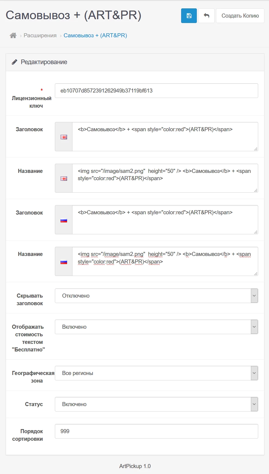Open Самовывоз + (ART&PR) breadcrumb link
269x474 pixels.
95,35
